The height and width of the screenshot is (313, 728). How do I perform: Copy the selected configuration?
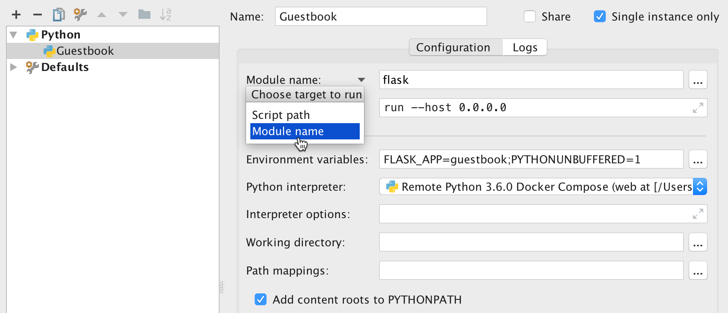tap(59, 15)
